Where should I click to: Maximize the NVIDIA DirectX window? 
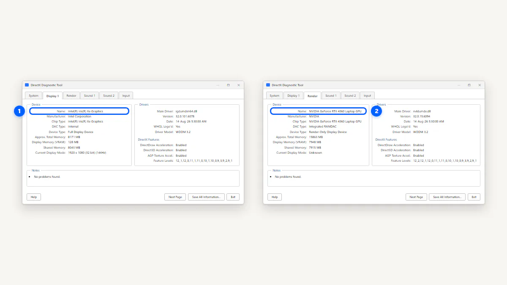point(469,85)
